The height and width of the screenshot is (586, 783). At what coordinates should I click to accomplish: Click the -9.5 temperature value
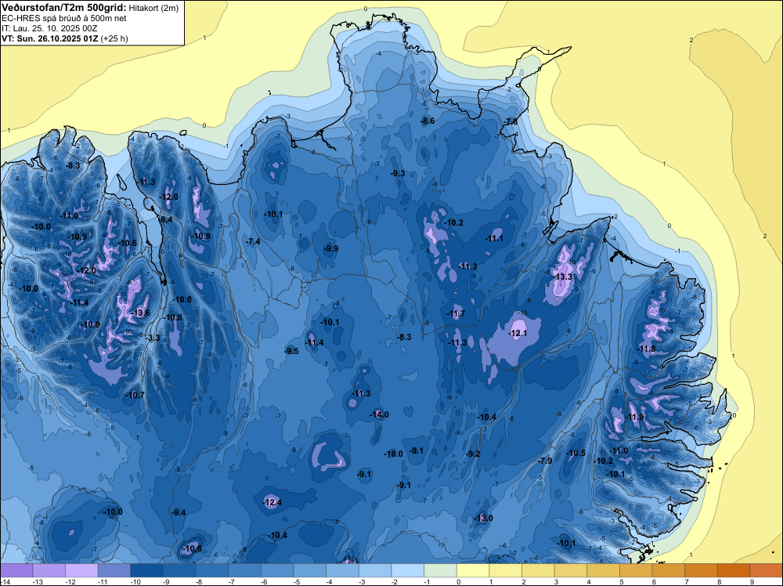click(291, 351)
